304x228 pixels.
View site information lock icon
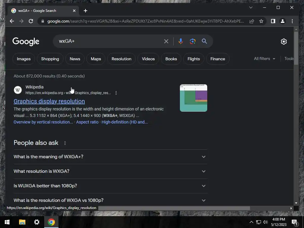tap(43, 21)
